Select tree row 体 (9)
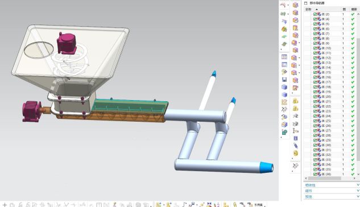Screen dimensions: 360x207 click(x=330, y=43)
